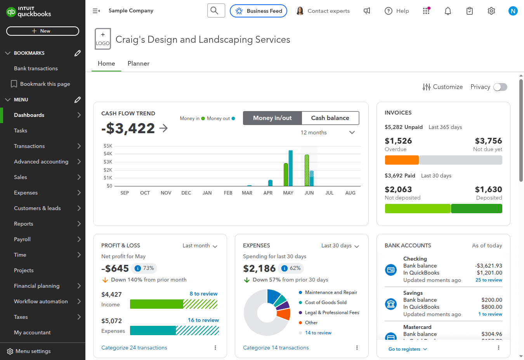The width and height of the screenshot is (524, 360).
Task: Open Dashboards in the menu
Action: 43,115
